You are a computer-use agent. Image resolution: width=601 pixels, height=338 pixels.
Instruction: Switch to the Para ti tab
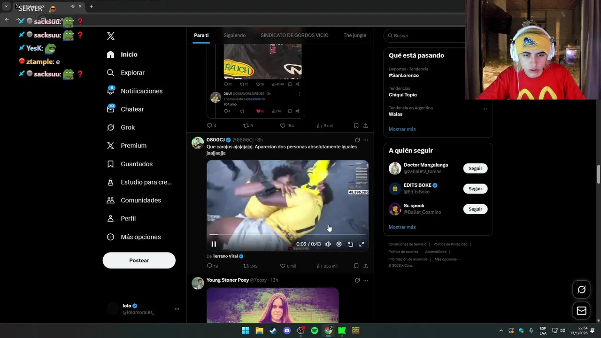coord(201,35)
